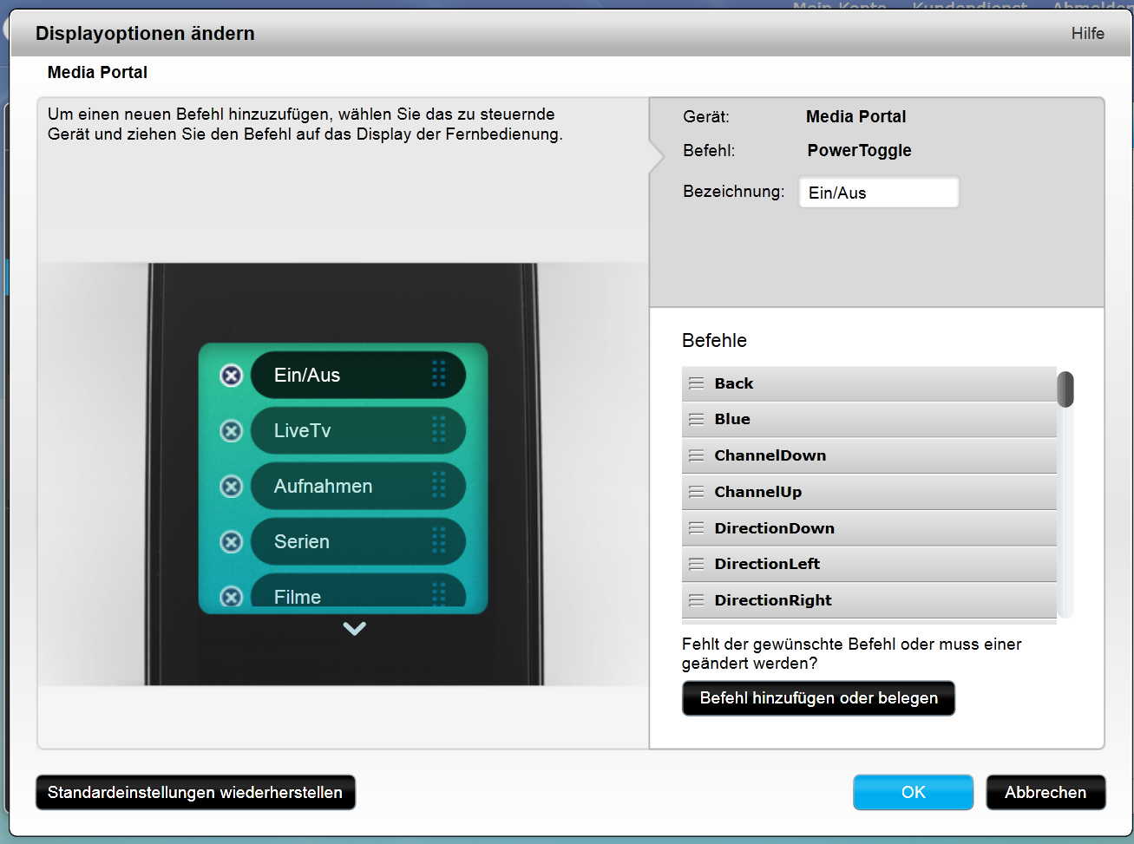Open the Hilfe link in the header
The image size is (1134, 844).
coord(1087,34)
